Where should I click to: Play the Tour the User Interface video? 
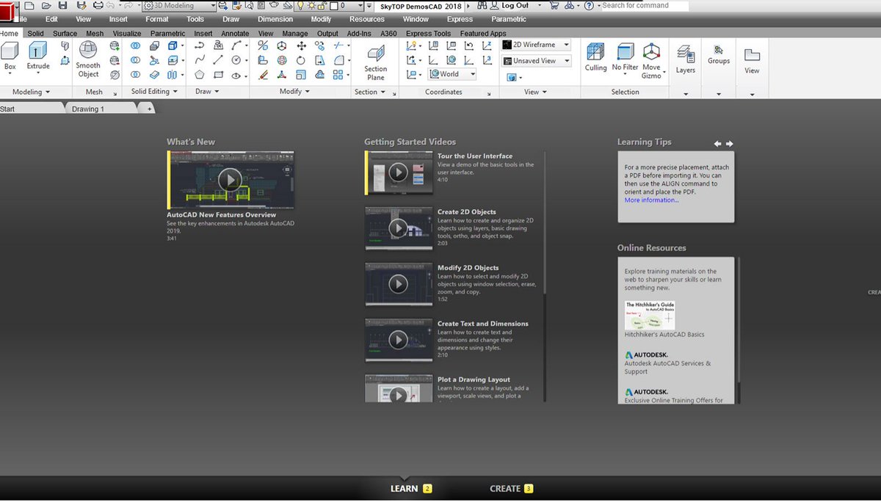pyautogui.click(x=398, y=172)
